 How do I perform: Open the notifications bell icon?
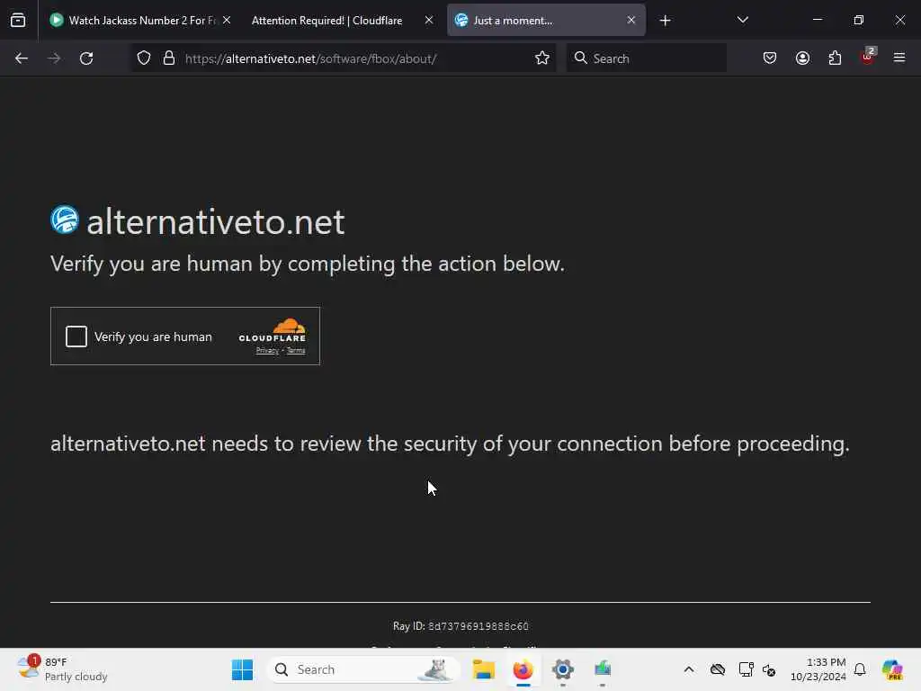click(x=860, y=669)
